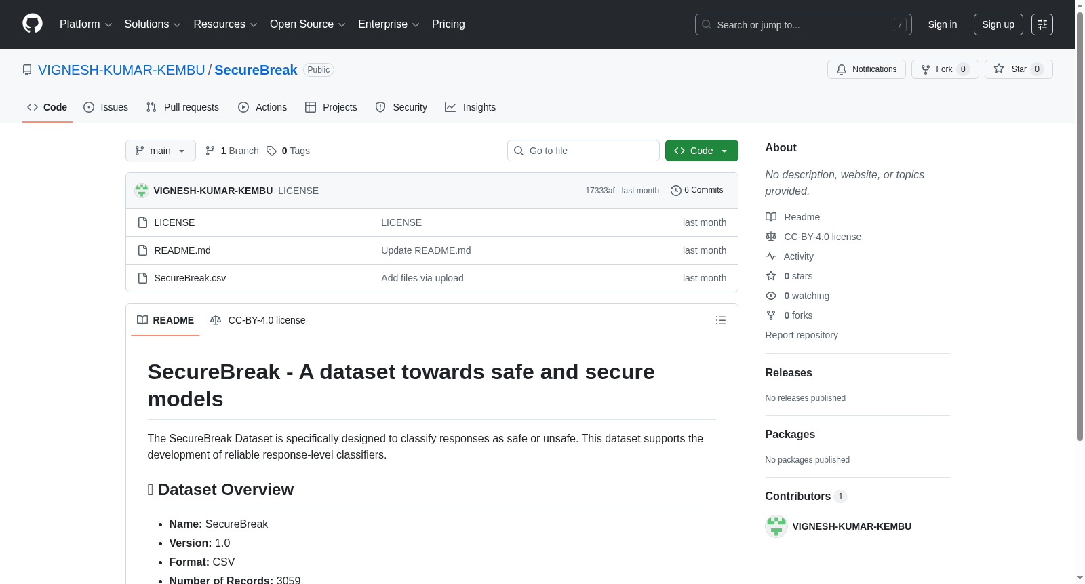Click the SecureBreak.csv file icon

coord(142,278)
